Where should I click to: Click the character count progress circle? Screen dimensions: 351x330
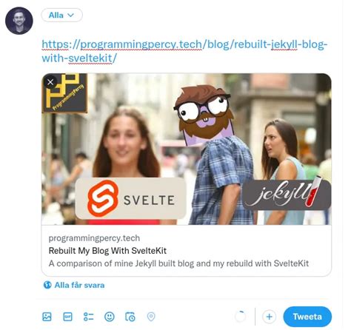240,317
